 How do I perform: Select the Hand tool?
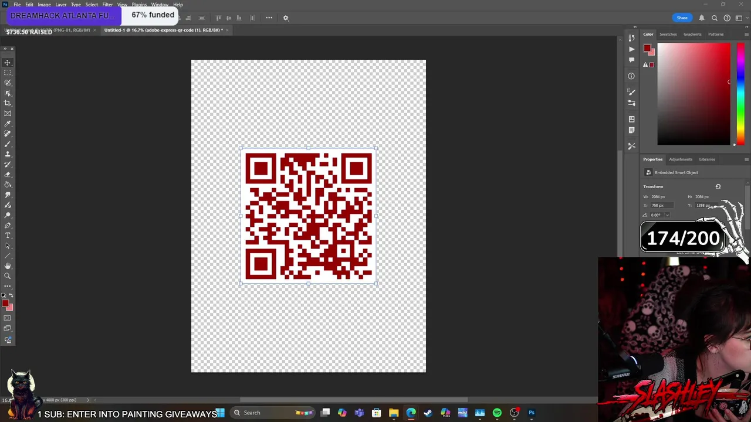tap(8, 266)
